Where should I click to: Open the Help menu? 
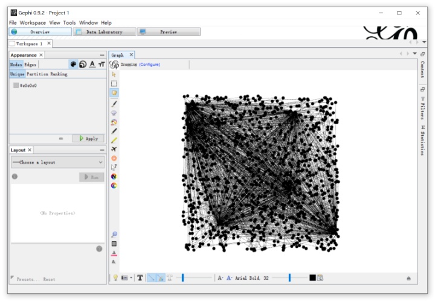click(x=106, y=23)
